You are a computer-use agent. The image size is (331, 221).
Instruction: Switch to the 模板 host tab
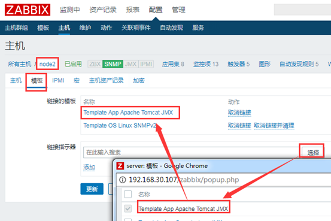[x=37, y=80]
